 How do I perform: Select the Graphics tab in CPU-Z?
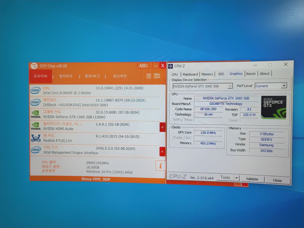236,74
